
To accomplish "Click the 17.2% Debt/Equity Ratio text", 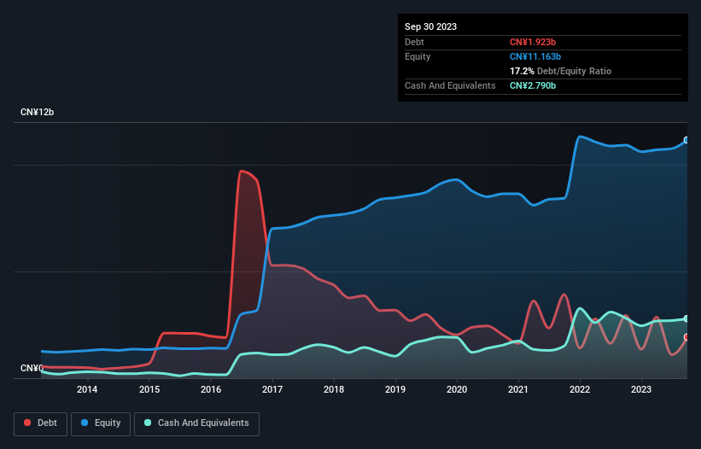I will pos(560,71).
